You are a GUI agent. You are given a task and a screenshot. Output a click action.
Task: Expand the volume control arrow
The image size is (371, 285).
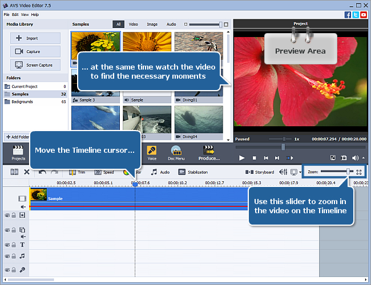364,158
